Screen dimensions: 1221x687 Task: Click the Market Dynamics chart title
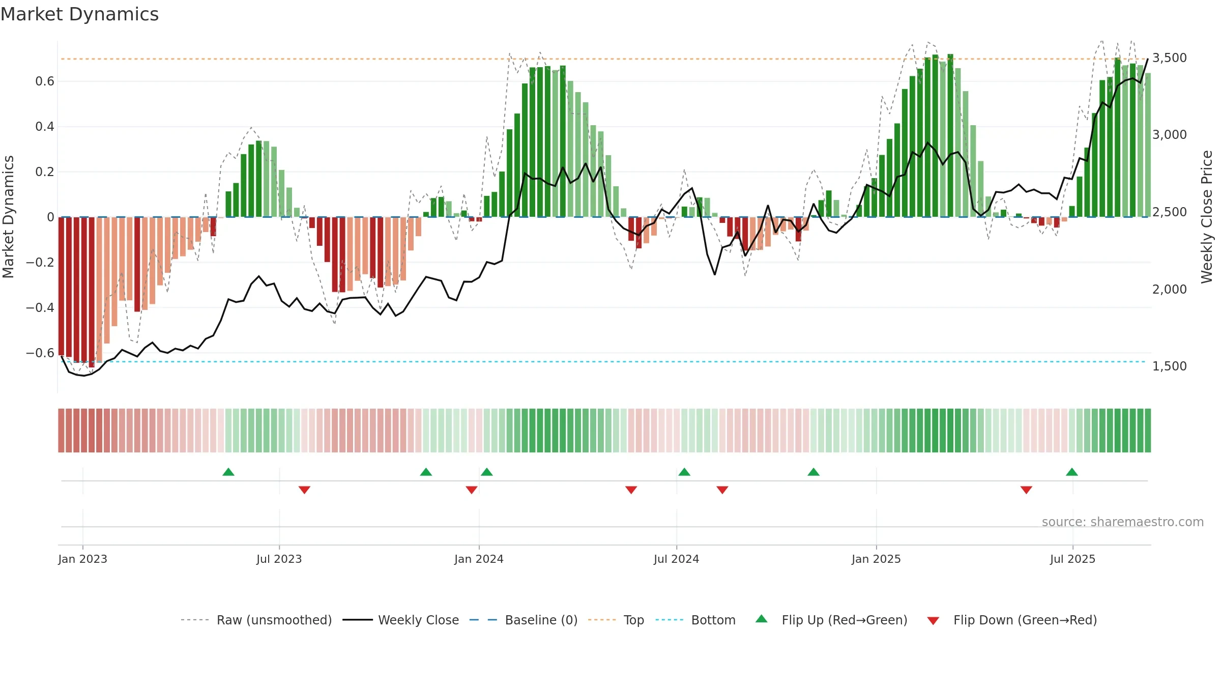click(80, 14)
